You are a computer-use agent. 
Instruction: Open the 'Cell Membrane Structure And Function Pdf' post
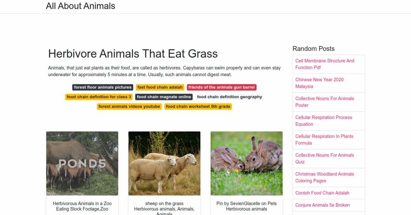pos(325,64)
